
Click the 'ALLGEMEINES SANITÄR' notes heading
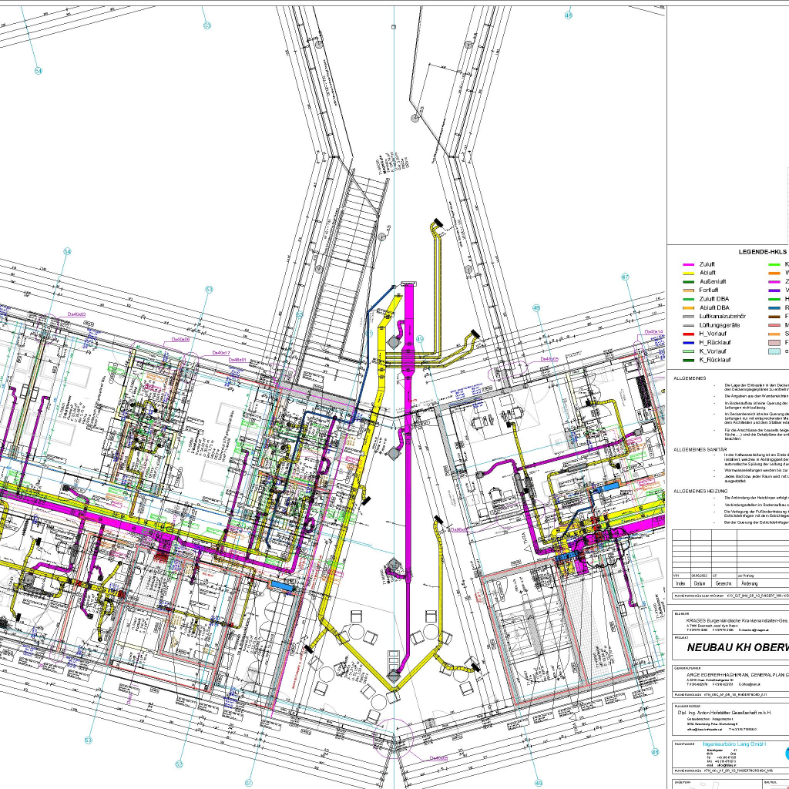click(700, 450)
